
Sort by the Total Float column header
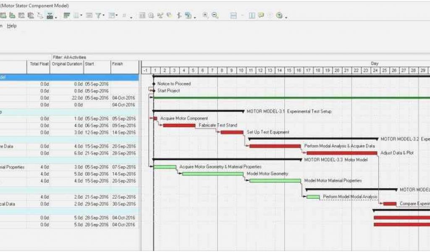pos(39,64)
